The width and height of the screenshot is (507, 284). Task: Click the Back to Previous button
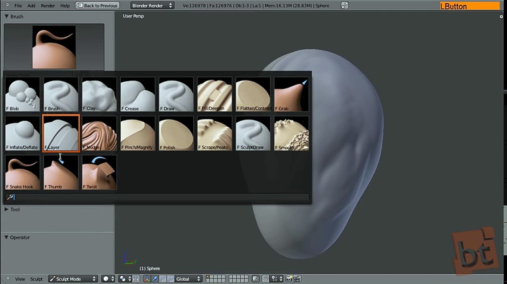pos(97,6)
